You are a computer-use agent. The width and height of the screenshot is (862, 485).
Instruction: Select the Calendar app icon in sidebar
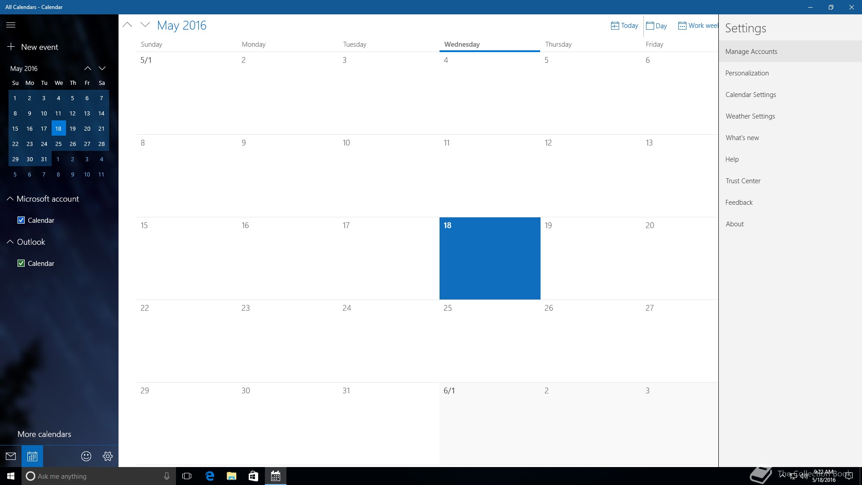pyautogui.click(x=32, y=456)
